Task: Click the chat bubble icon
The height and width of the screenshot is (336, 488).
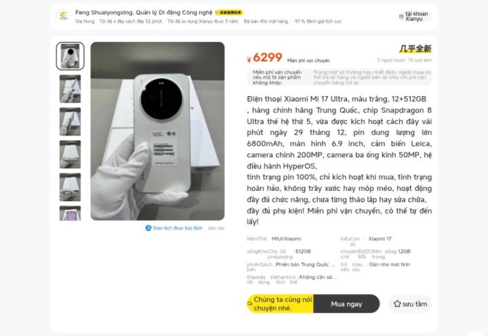Action: [x=249, y=303]
